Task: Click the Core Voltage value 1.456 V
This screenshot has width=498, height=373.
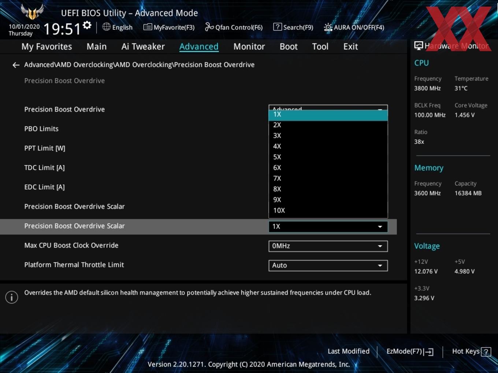Action: tap(464, 115)
